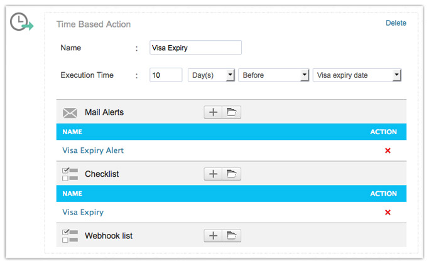Add new item to Checklist section
This screenshot has width=429, height=264.
click(x=214, y=174)
